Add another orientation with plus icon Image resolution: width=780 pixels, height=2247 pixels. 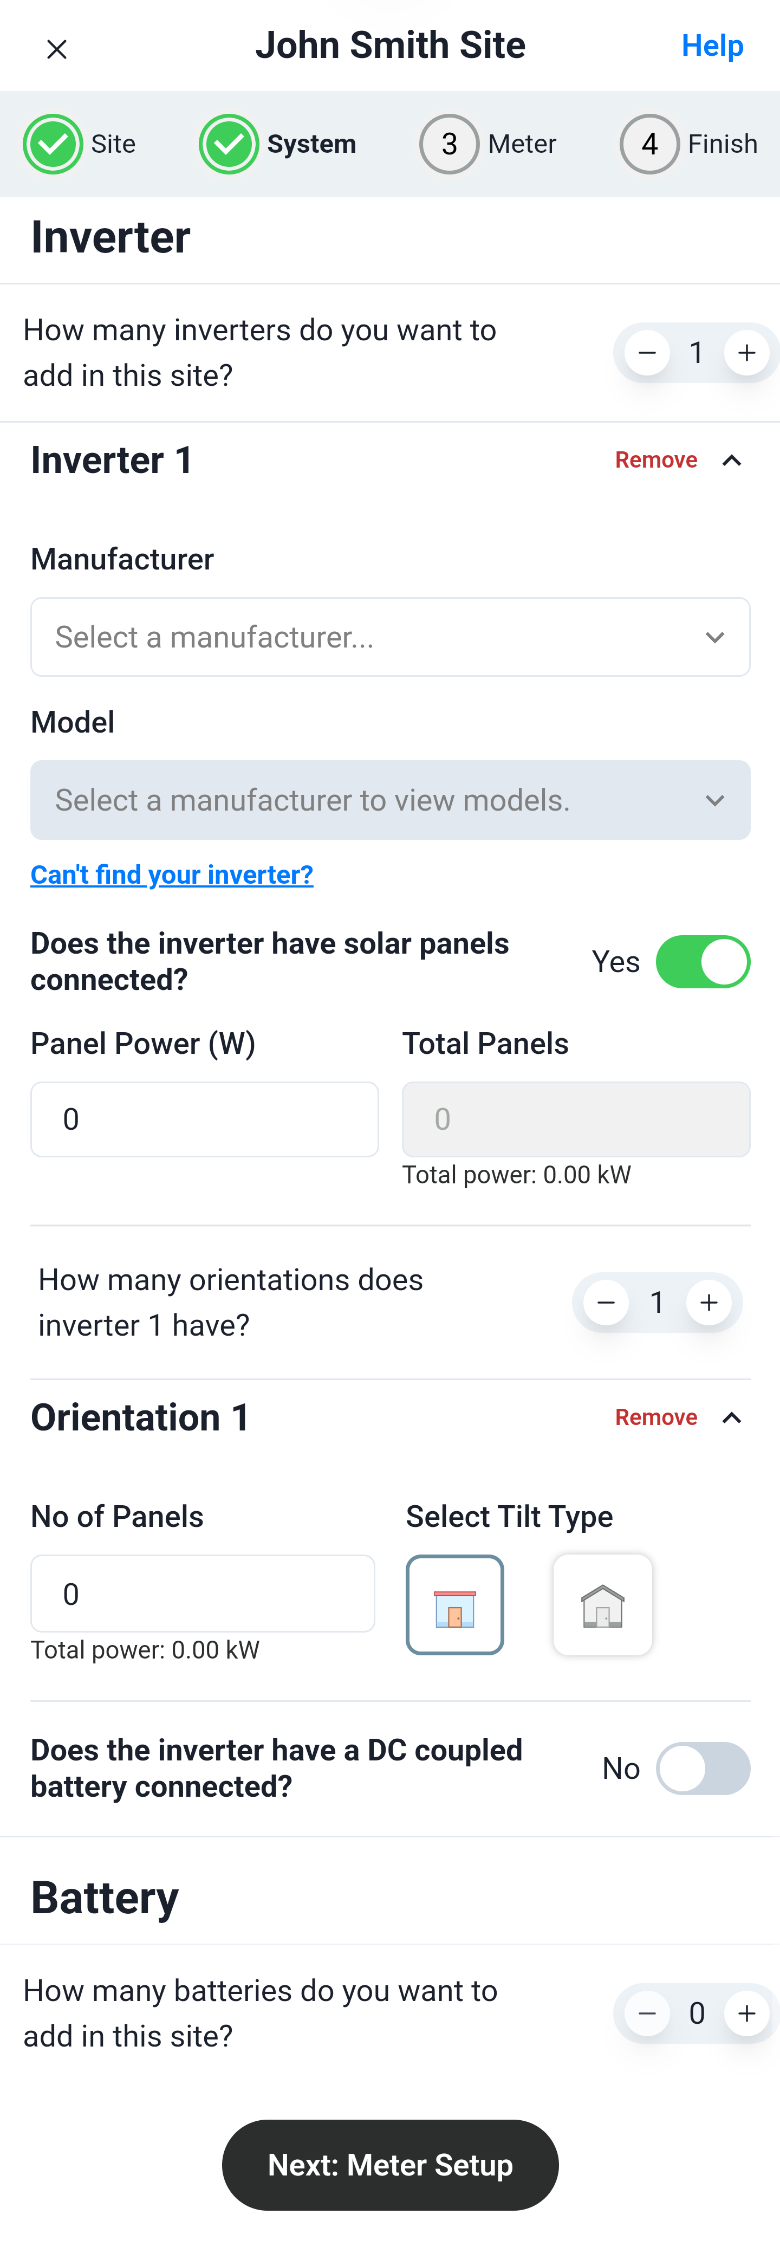tap(708, 1303)
